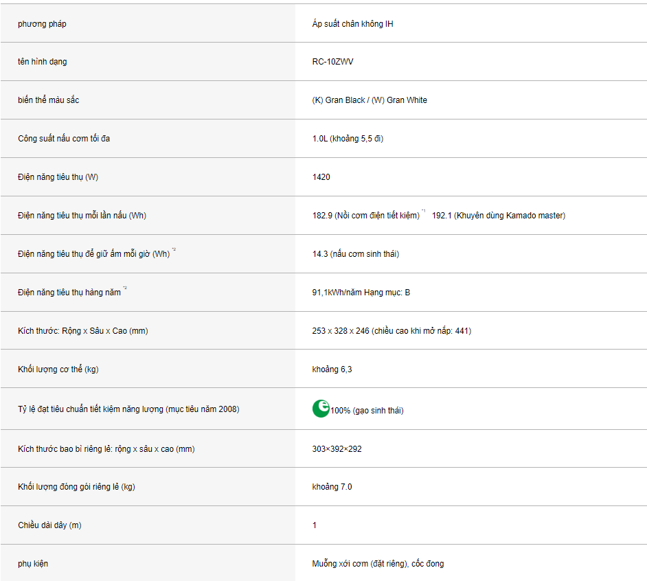The height and width of the screenshot is (581, 647).
Task: Click footnote *2 beside hourly keep-warm consumption label
Action: 174,251
